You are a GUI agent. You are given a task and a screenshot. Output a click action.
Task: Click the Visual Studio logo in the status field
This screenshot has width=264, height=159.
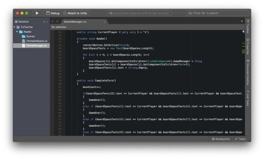pos(110,13)
